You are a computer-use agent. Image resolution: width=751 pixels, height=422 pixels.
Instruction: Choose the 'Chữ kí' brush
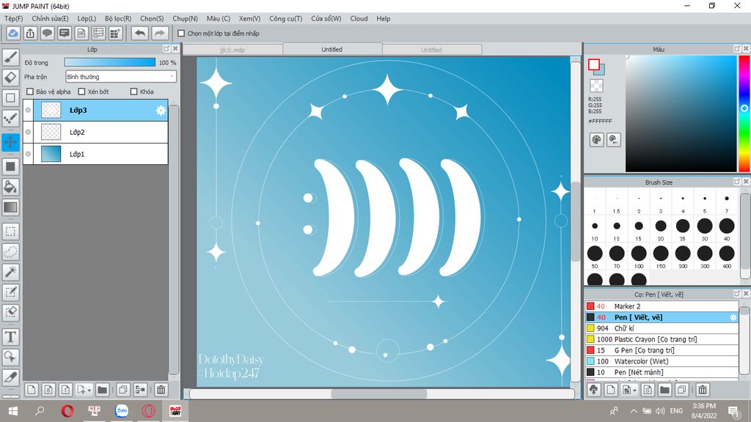662,328
